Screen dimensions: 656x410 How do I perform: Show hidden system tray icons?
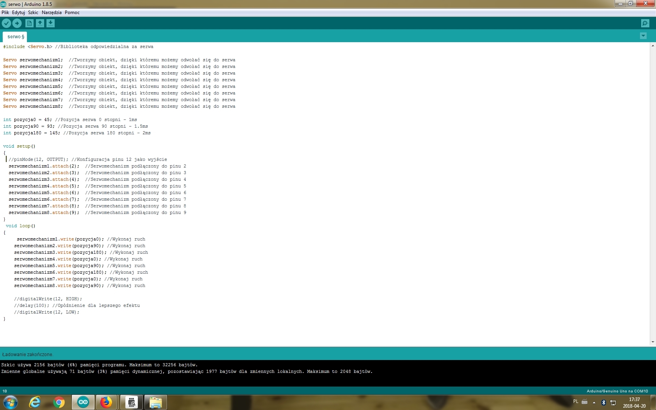click(594, 402)
